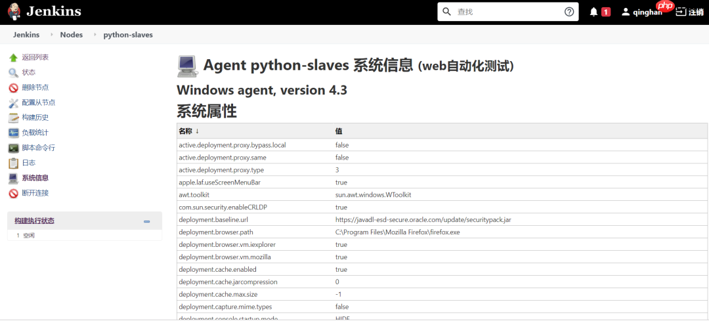
Task: Click deployment.browser.path property name
Action: point(216,232)
